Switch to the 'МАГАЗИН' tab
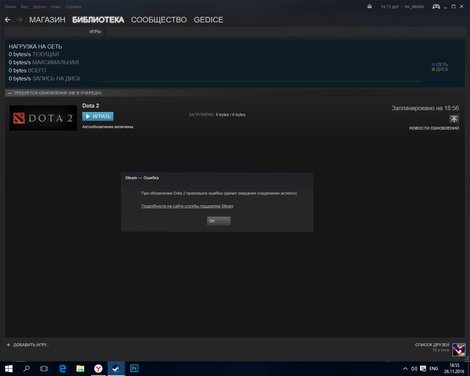This screenshot has height=376, width=470. point(47,20)
